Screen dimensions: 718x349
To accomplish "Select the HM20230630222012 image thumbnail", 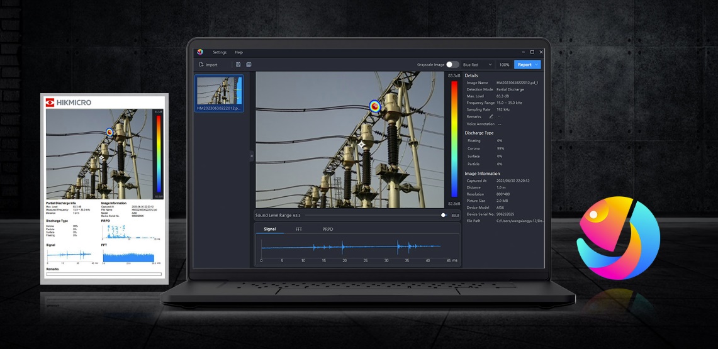I will 219,92.
